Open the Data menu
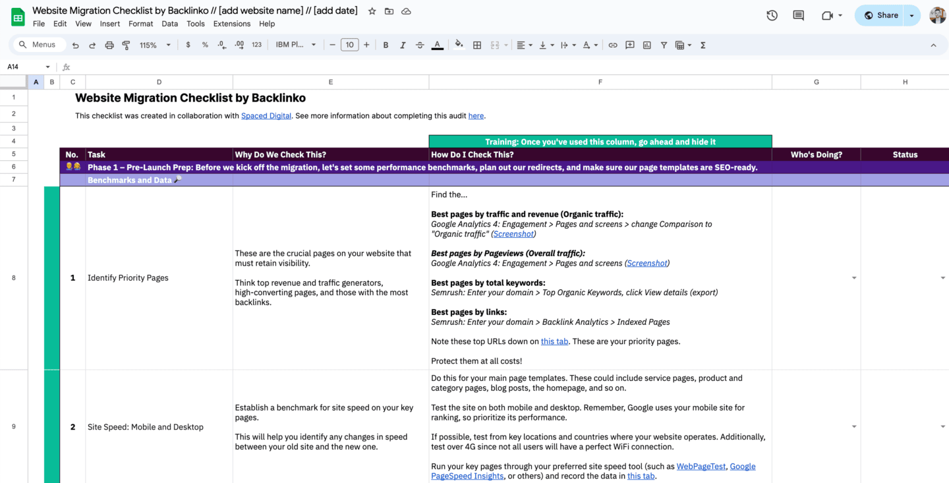The image size is (949, 483). coord(169,24)
